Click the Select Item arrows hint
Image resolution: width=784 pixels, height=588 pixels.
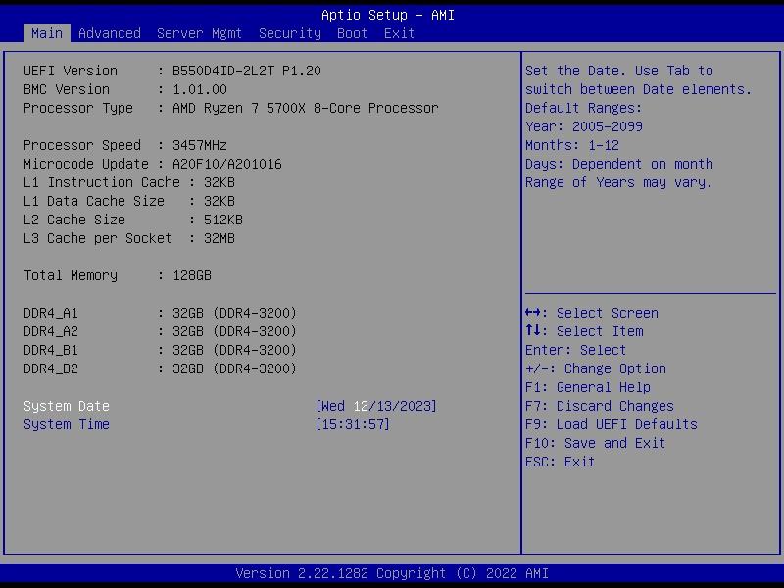point(584,331)
